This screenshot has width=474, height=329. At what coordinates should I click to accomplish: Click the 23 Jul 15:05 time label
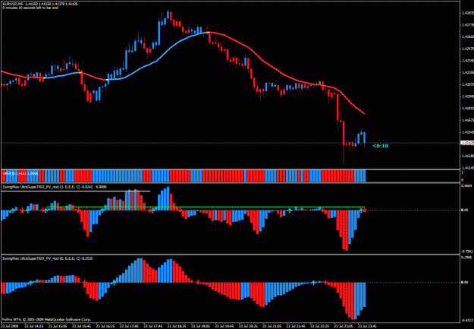[x=56, y=326]
